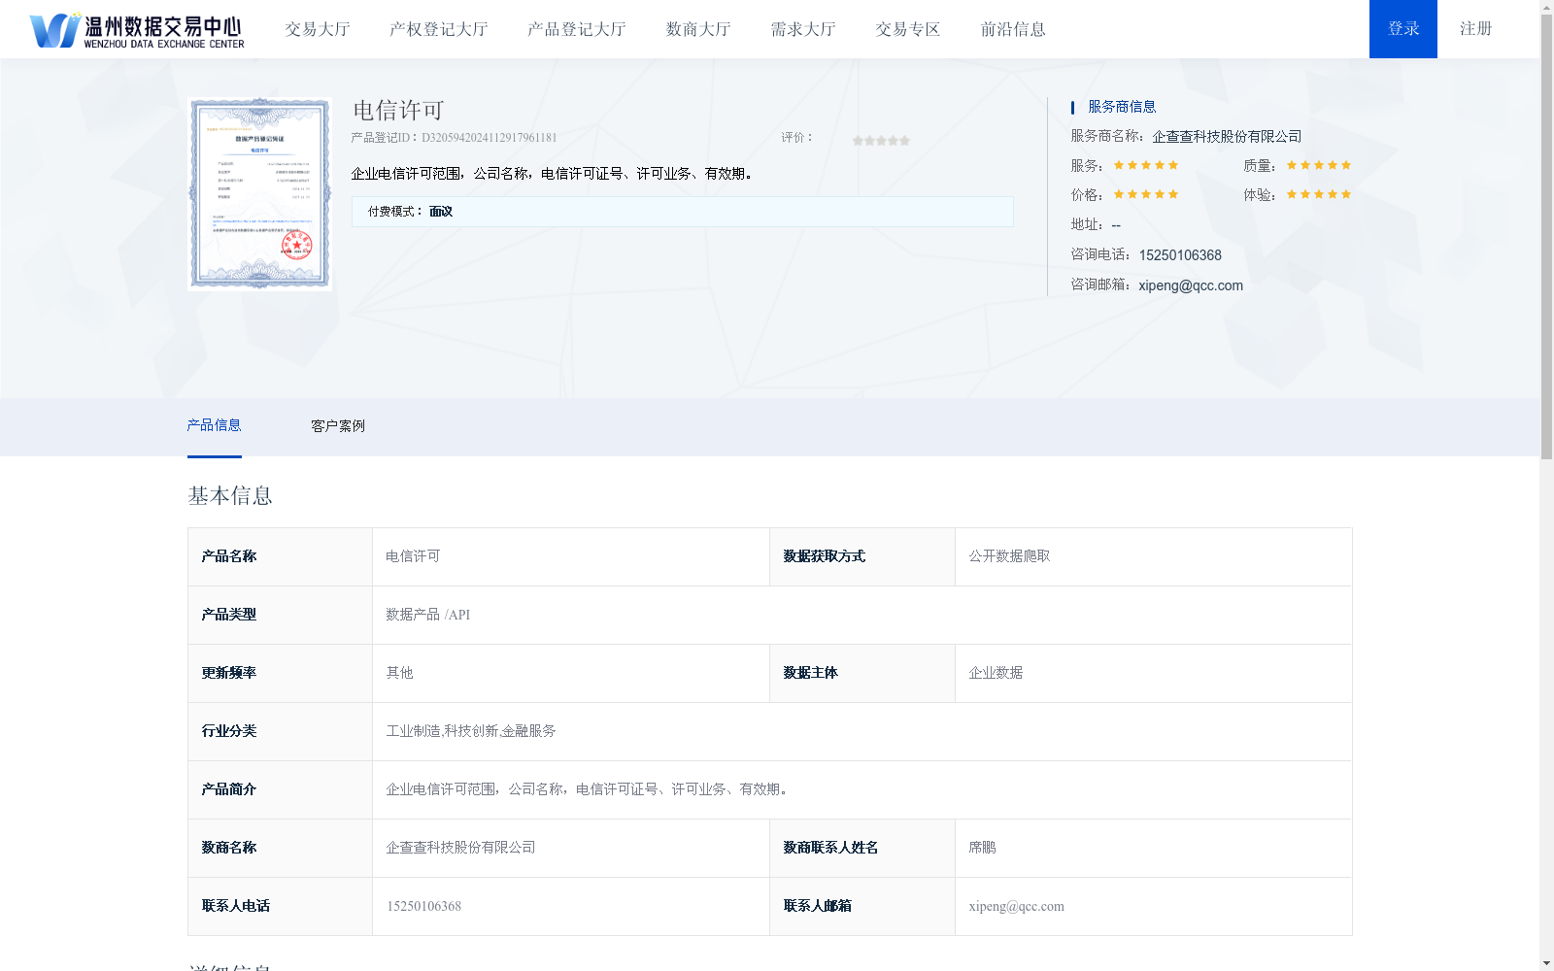Click the Wenzhou Data Exchange Center logo
The width and height of the screenshot is (1554, 971).
(137, 30)
